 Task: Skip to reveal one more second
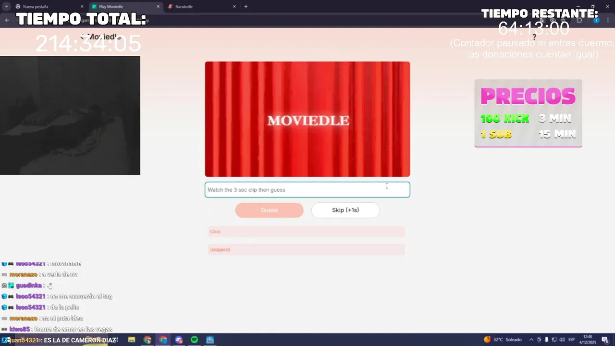[345, 210]
